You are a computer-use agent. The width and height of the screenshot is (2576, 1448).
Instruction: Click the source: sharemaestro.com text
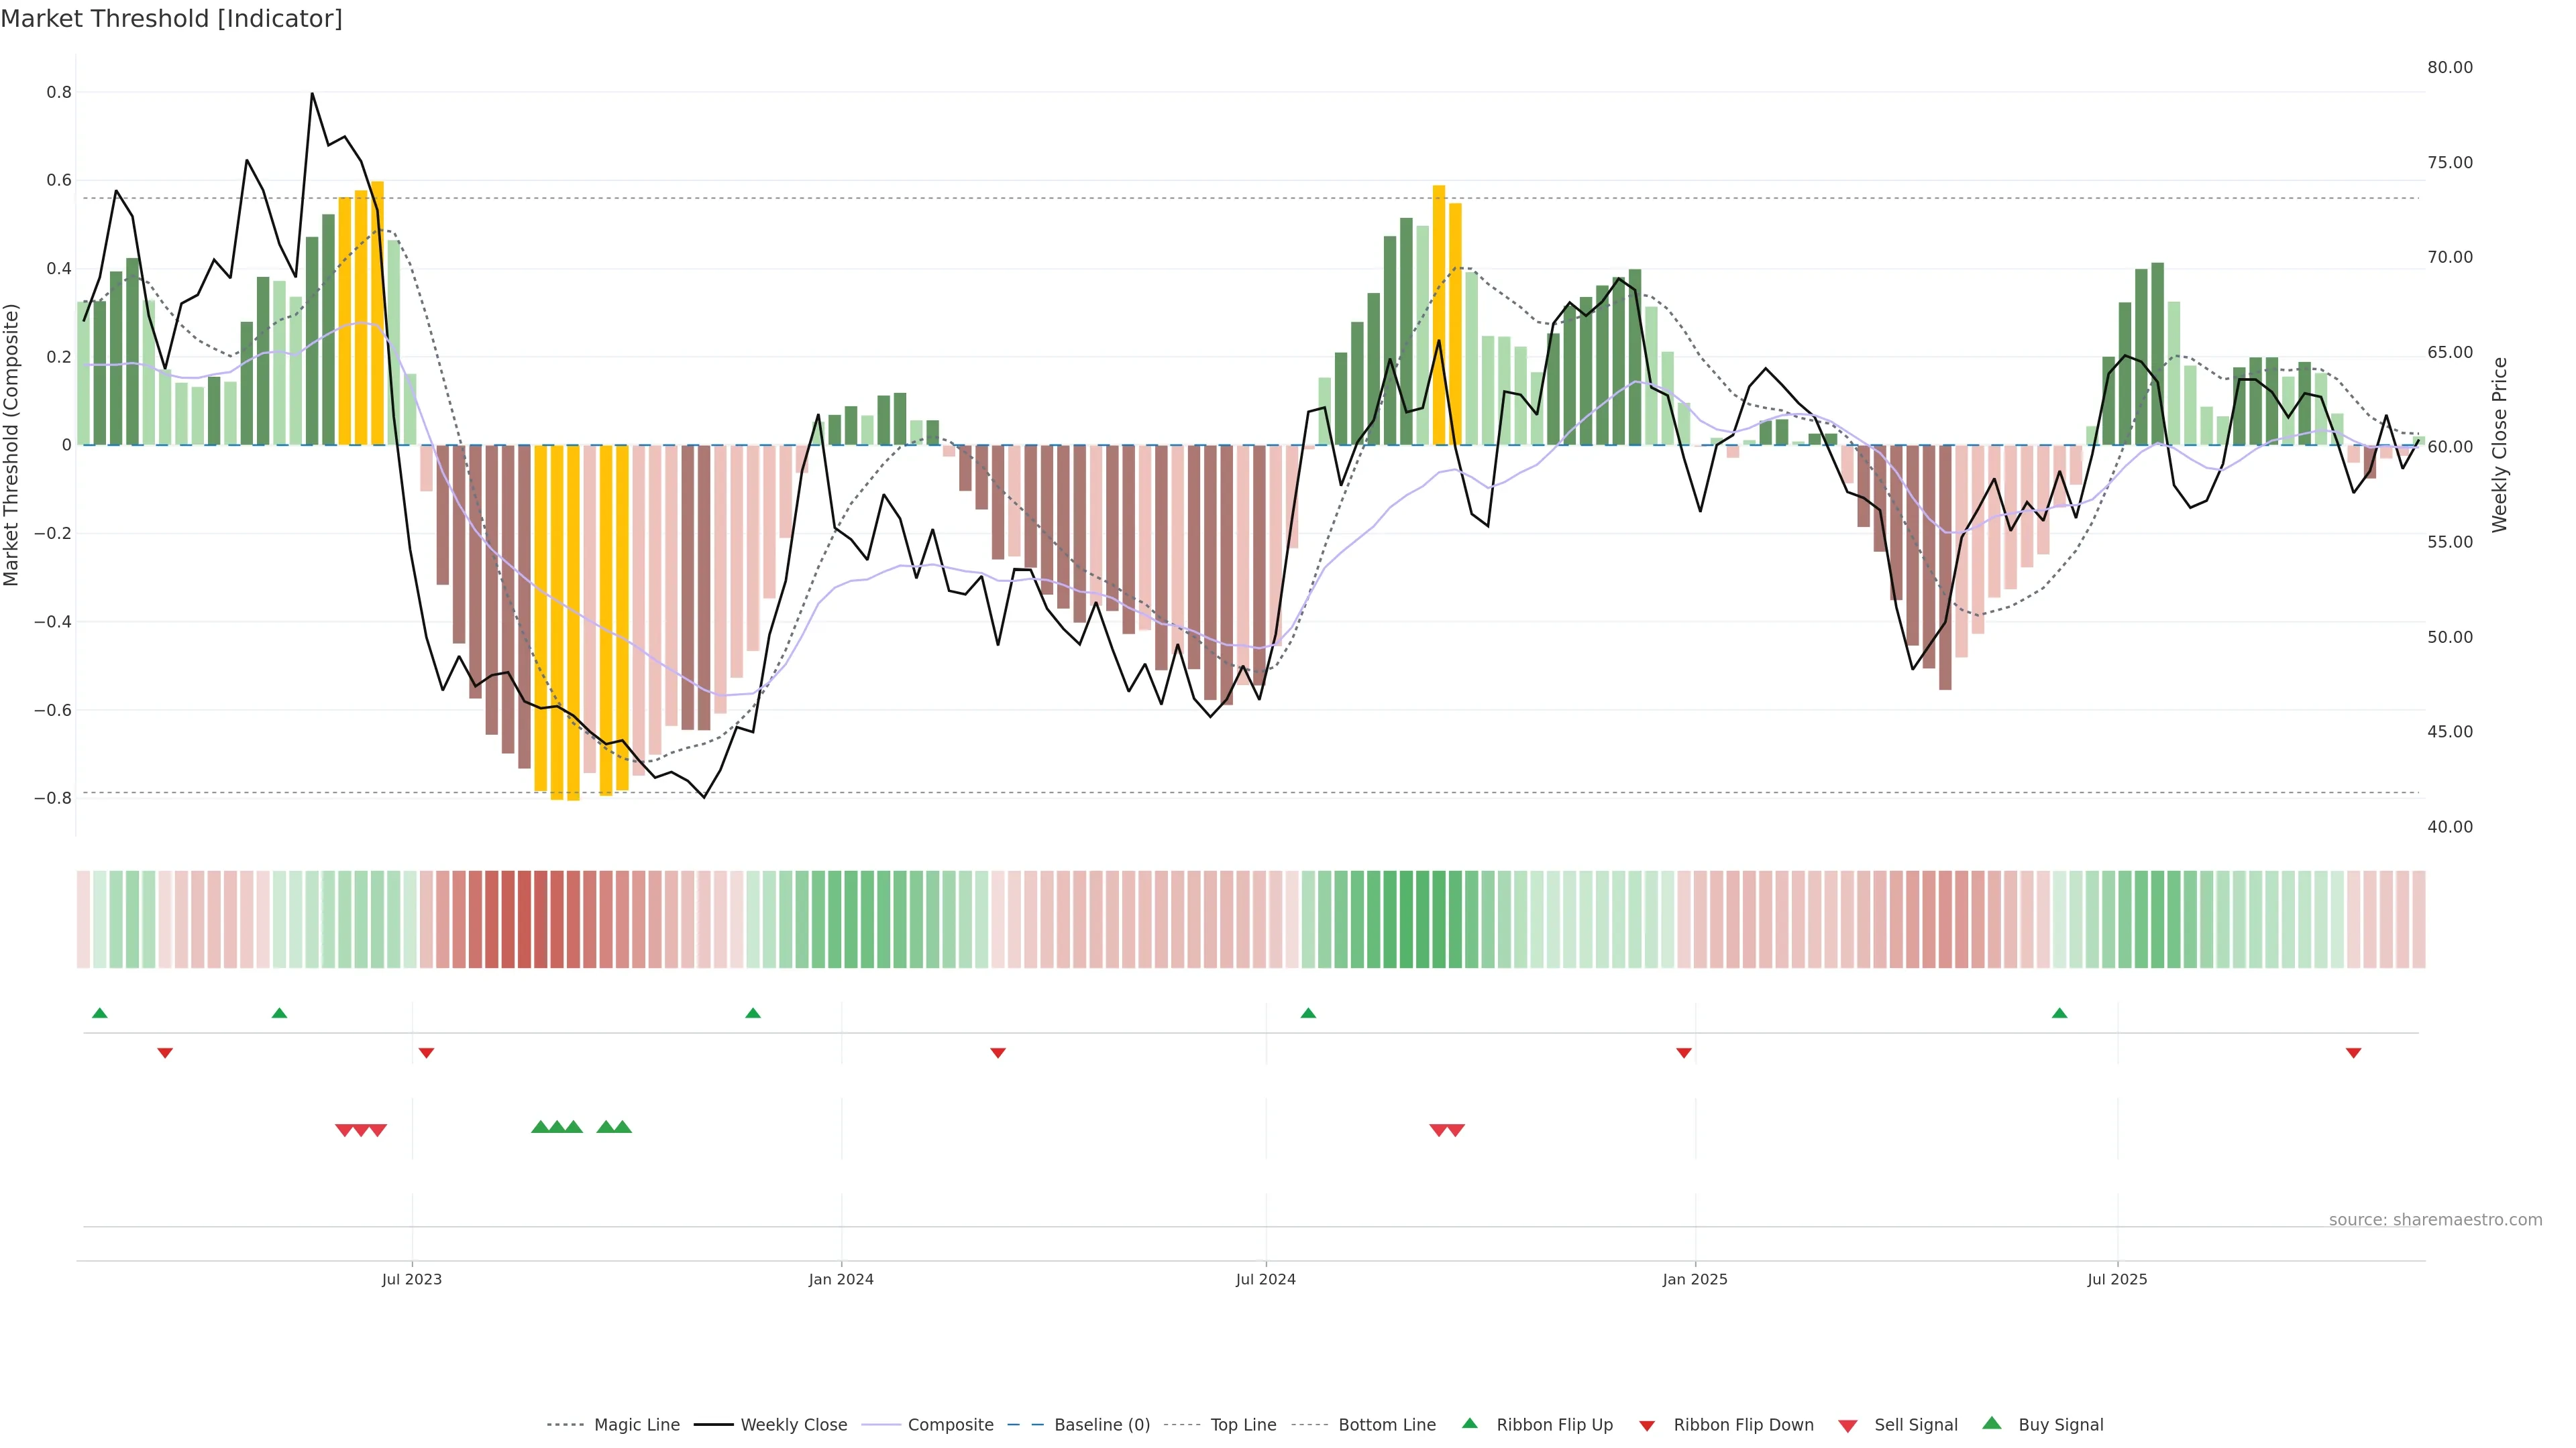(x=2435, y=1220)
